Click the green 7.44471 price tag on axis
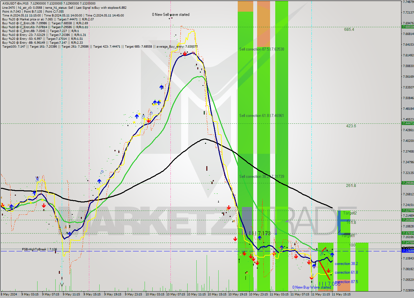Viewport: 414px width, 298px height. coord(407,123)
